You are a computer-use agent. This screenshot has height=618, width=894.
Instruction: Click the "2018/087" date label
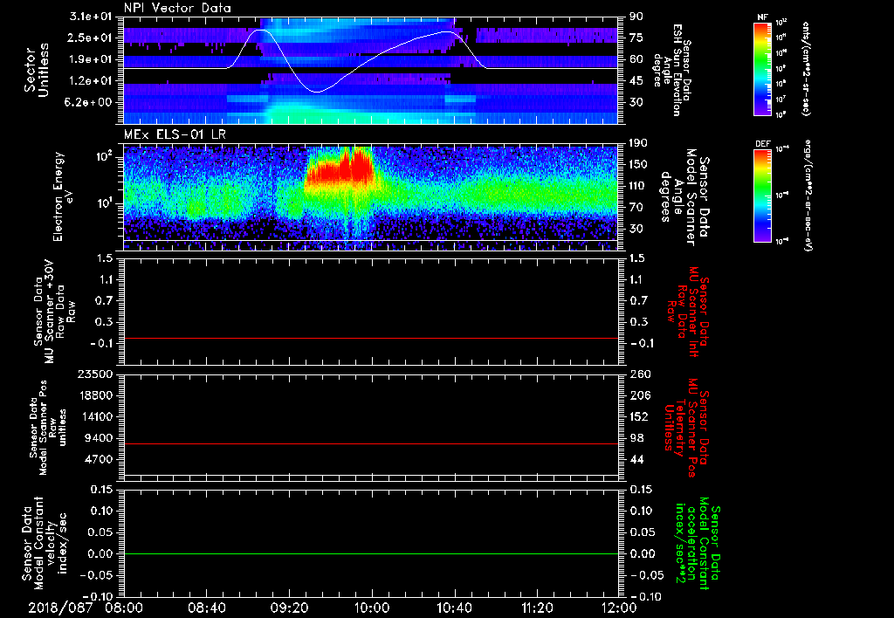click(x=59, y=608)
